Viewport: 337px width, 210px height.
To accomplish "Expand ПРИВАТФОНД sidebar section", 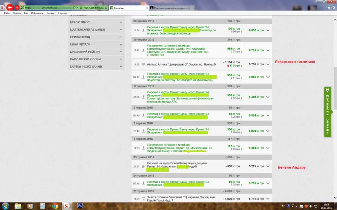I will pos(96,37).
